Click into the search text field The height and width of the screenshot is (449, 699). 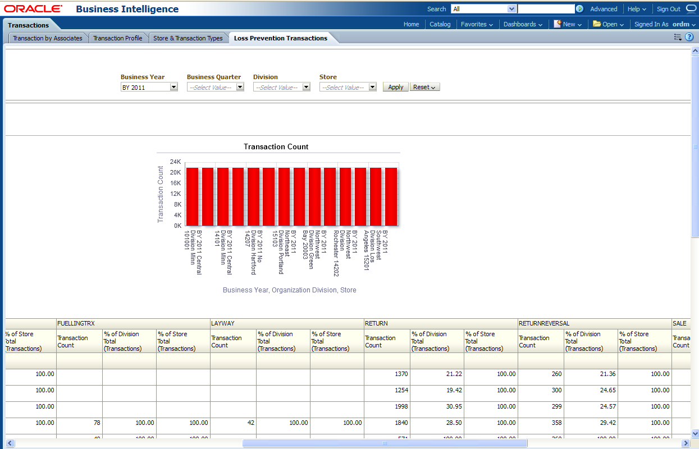click(546, 9)
